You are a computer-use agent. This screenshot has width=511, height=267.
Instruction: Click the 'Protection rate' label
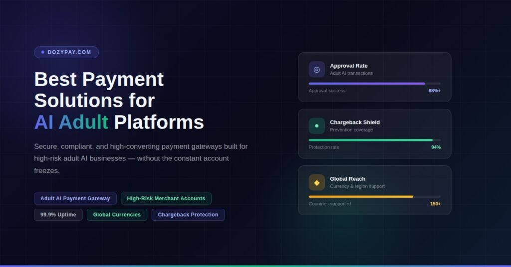pos(324,147)
